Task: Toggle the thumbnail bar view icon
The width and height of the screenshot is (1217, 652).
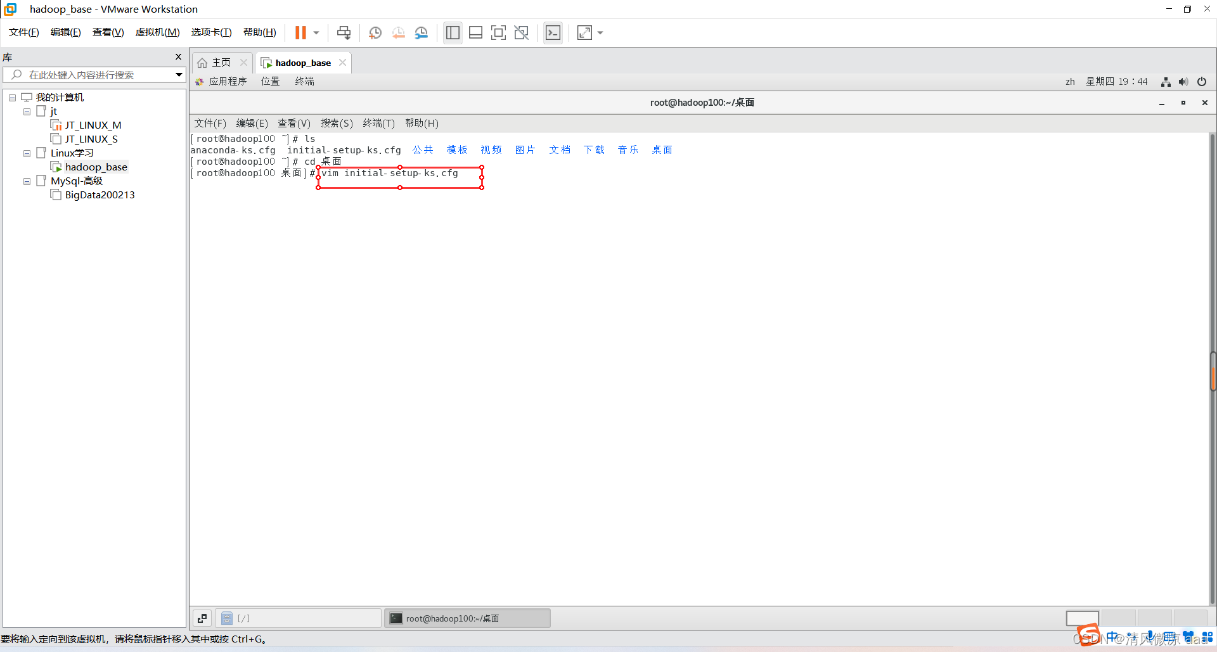Action: [x=476, y=32]
